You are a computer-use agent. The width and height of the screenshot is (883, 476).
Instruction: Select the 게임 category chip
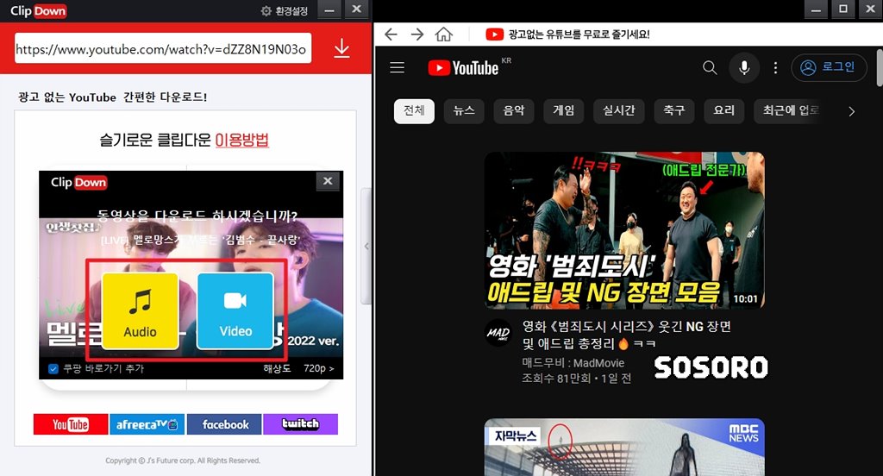click(564, 111)
